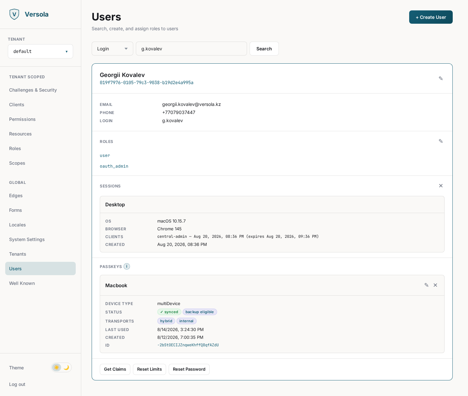Edit Georgii Kovalev's profile pencil icon
468x396 pixels.
[x=441, y=78]
